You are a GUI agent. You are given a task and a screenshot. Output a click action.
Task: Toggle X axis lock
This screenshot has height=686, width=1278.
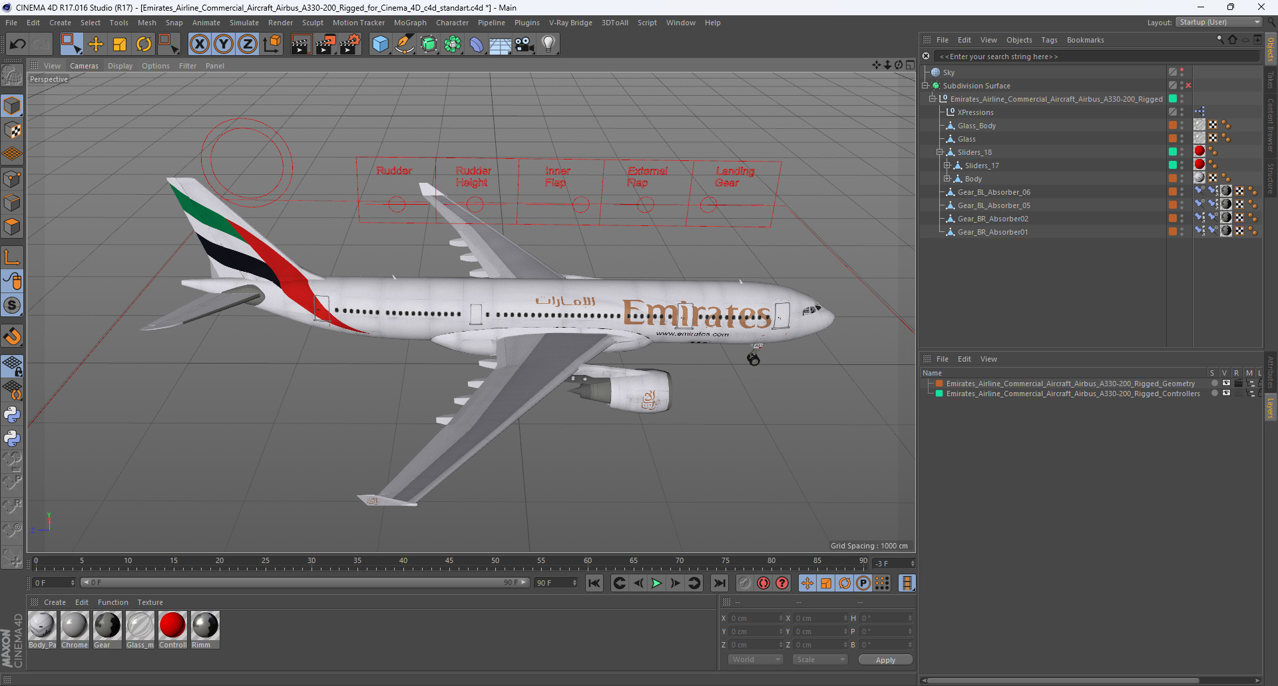tap(199, 45)
